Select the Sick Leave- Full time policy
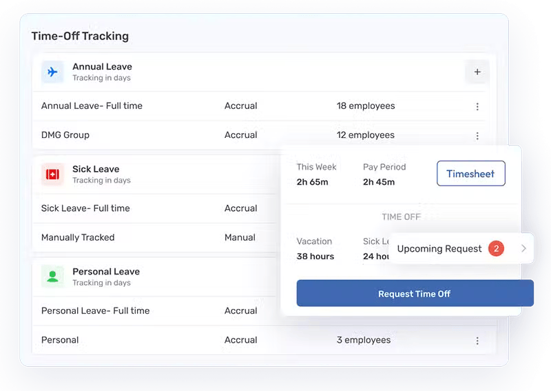Screen dimensions: 551x391 tap(85, 208)
